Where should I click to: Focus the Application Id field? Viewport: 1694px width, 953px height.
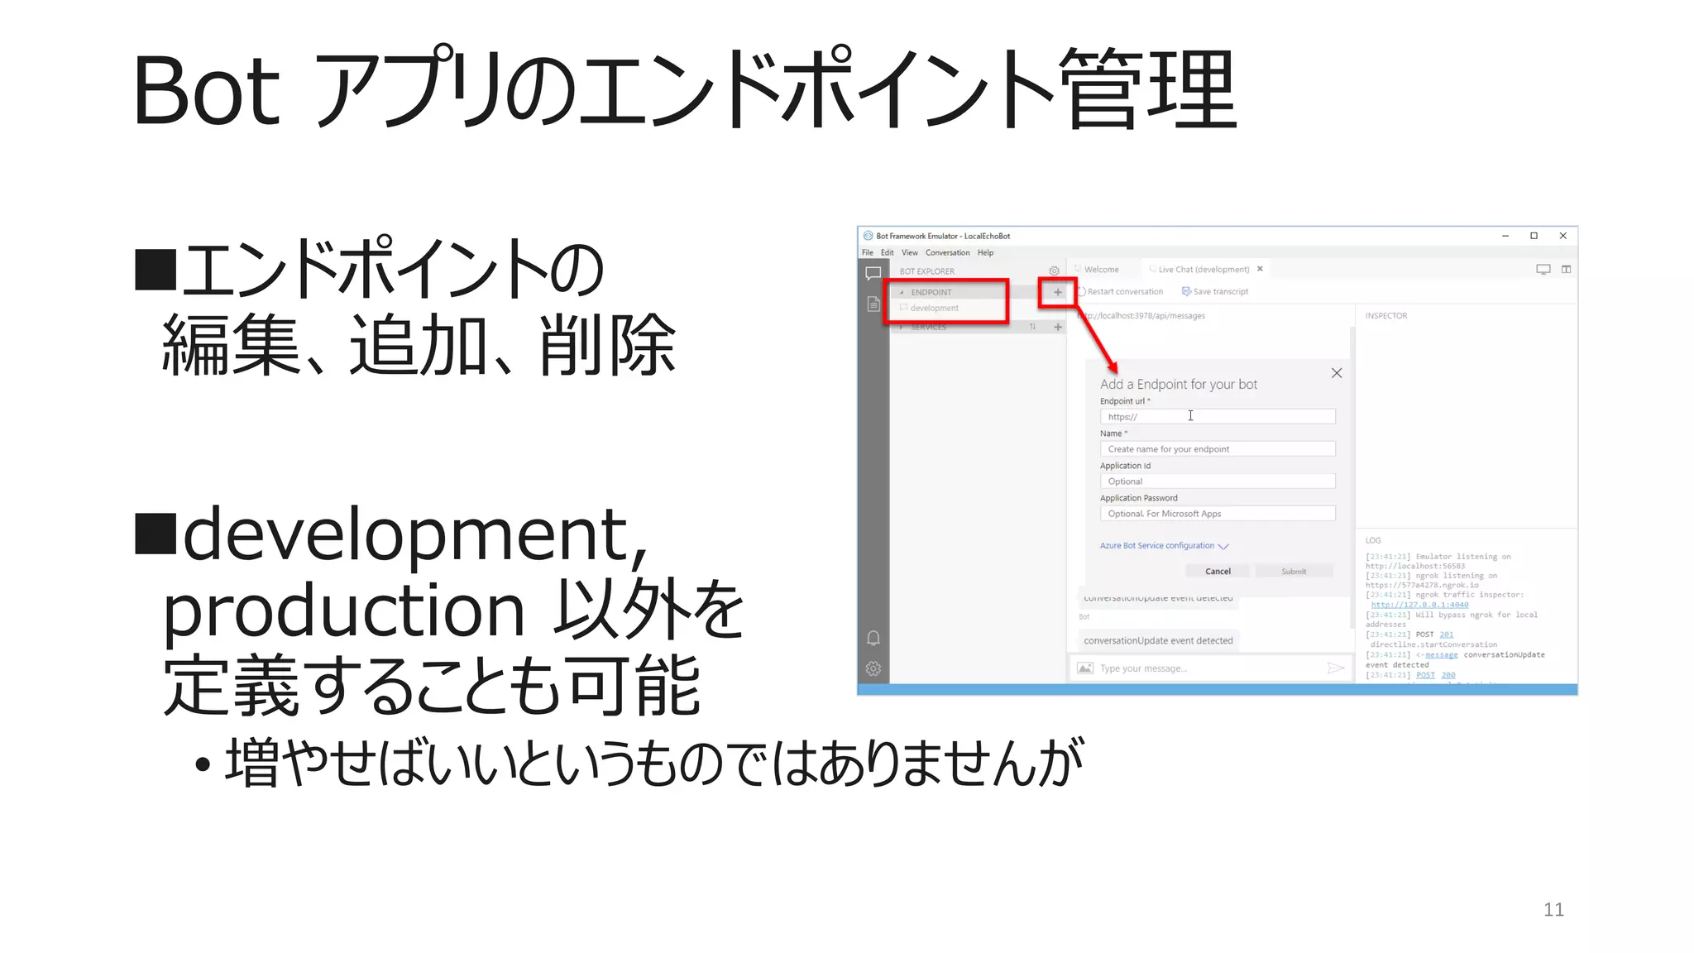[1218, 481]
